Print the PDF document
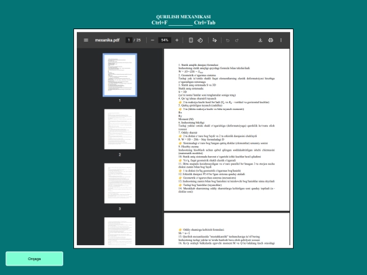 [270, 40]
